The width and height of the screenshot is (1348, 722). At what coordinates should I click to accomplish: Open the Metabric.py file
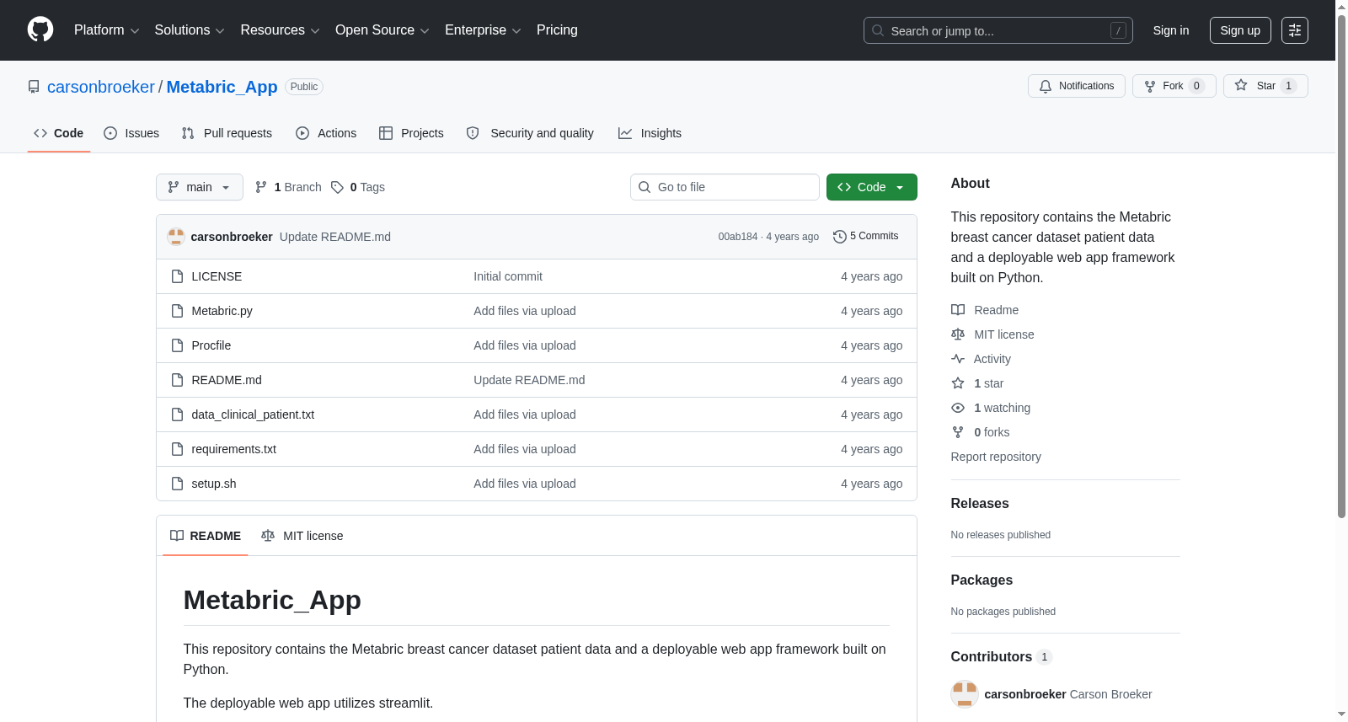[222, 311]
